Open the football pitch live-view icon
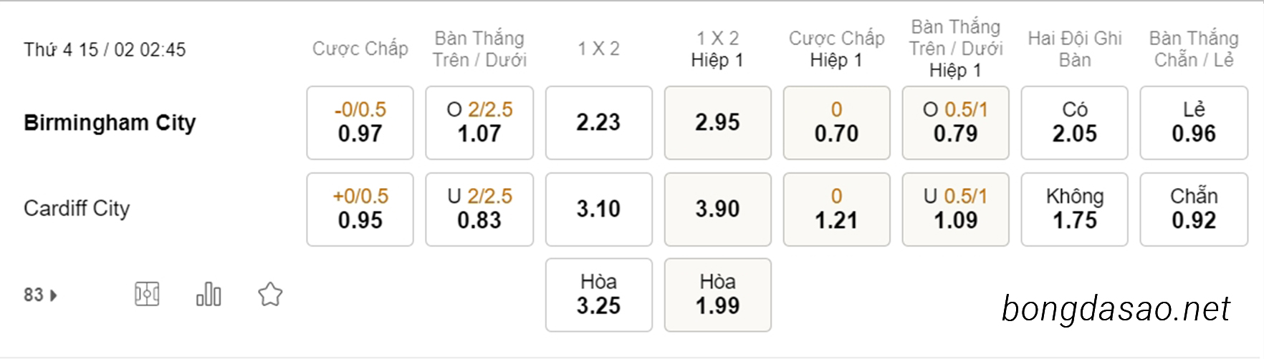Image resolution: width=1264 pixels, height=359 pixels. (147, 294)
